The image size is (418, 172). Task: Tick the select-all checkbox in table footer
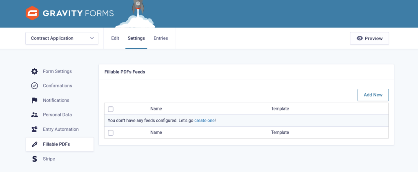coord(111,132)
